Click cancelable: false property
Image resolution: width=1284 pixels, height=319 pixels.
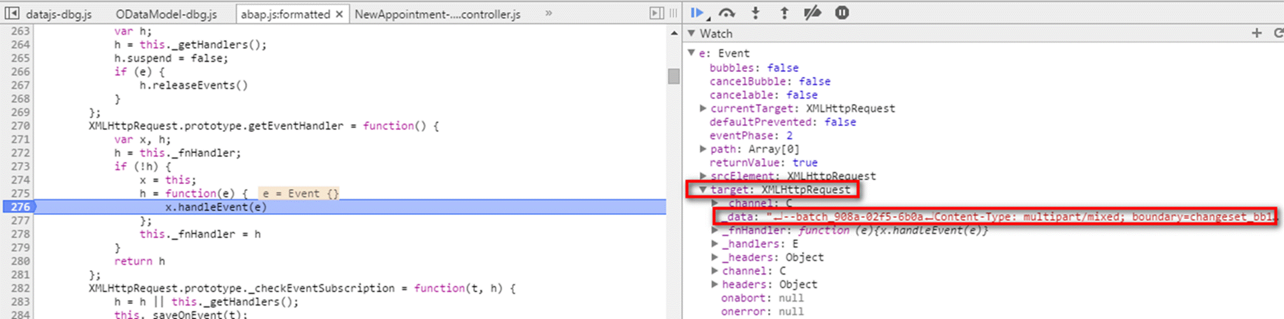763,95
